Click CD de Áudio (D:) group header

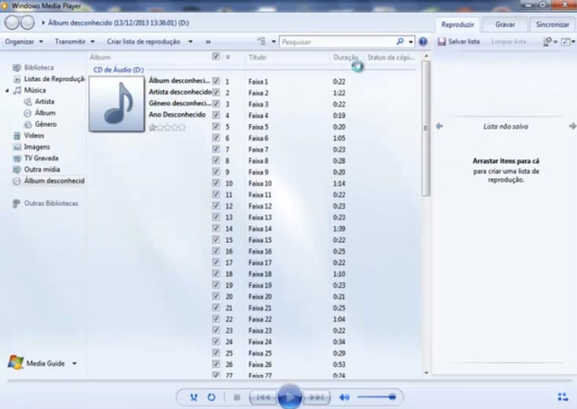118,70
